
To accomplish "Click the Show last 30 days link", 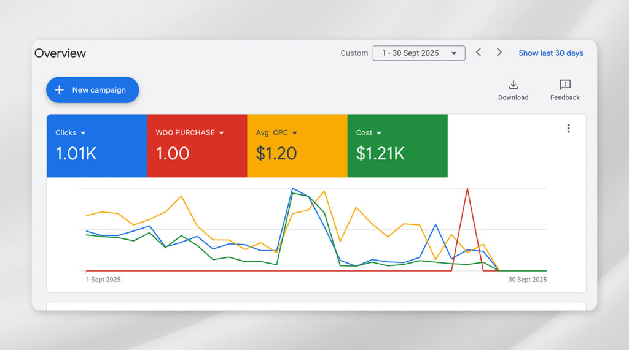I will tap(550, 53).
